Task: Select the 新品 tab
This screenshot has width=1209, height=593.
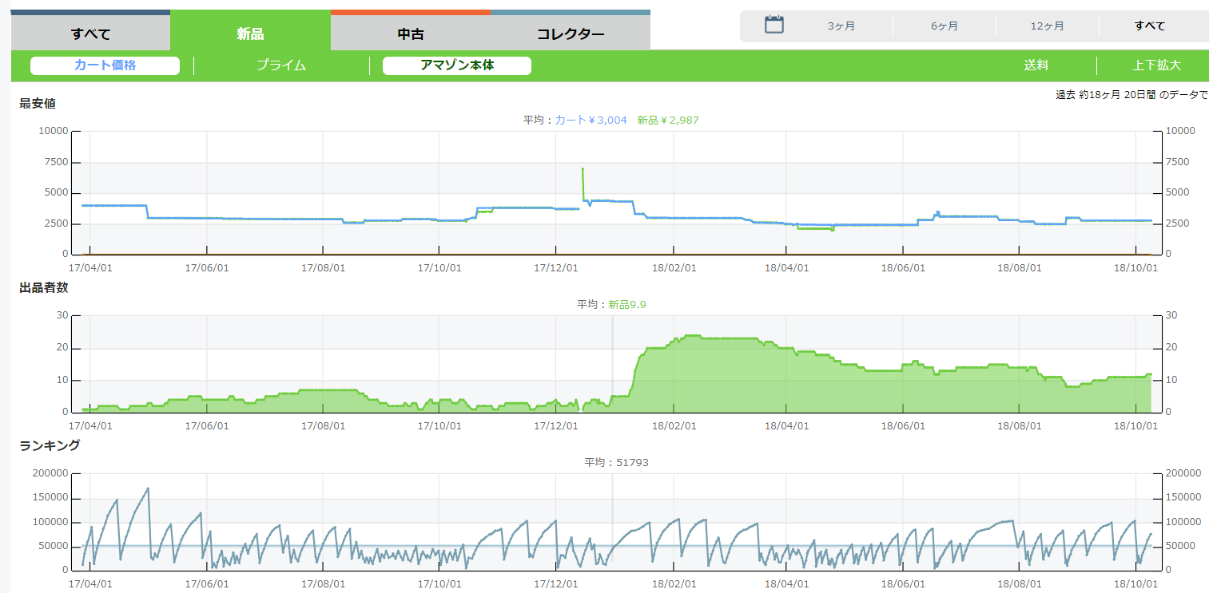Action: coord(250,34)
